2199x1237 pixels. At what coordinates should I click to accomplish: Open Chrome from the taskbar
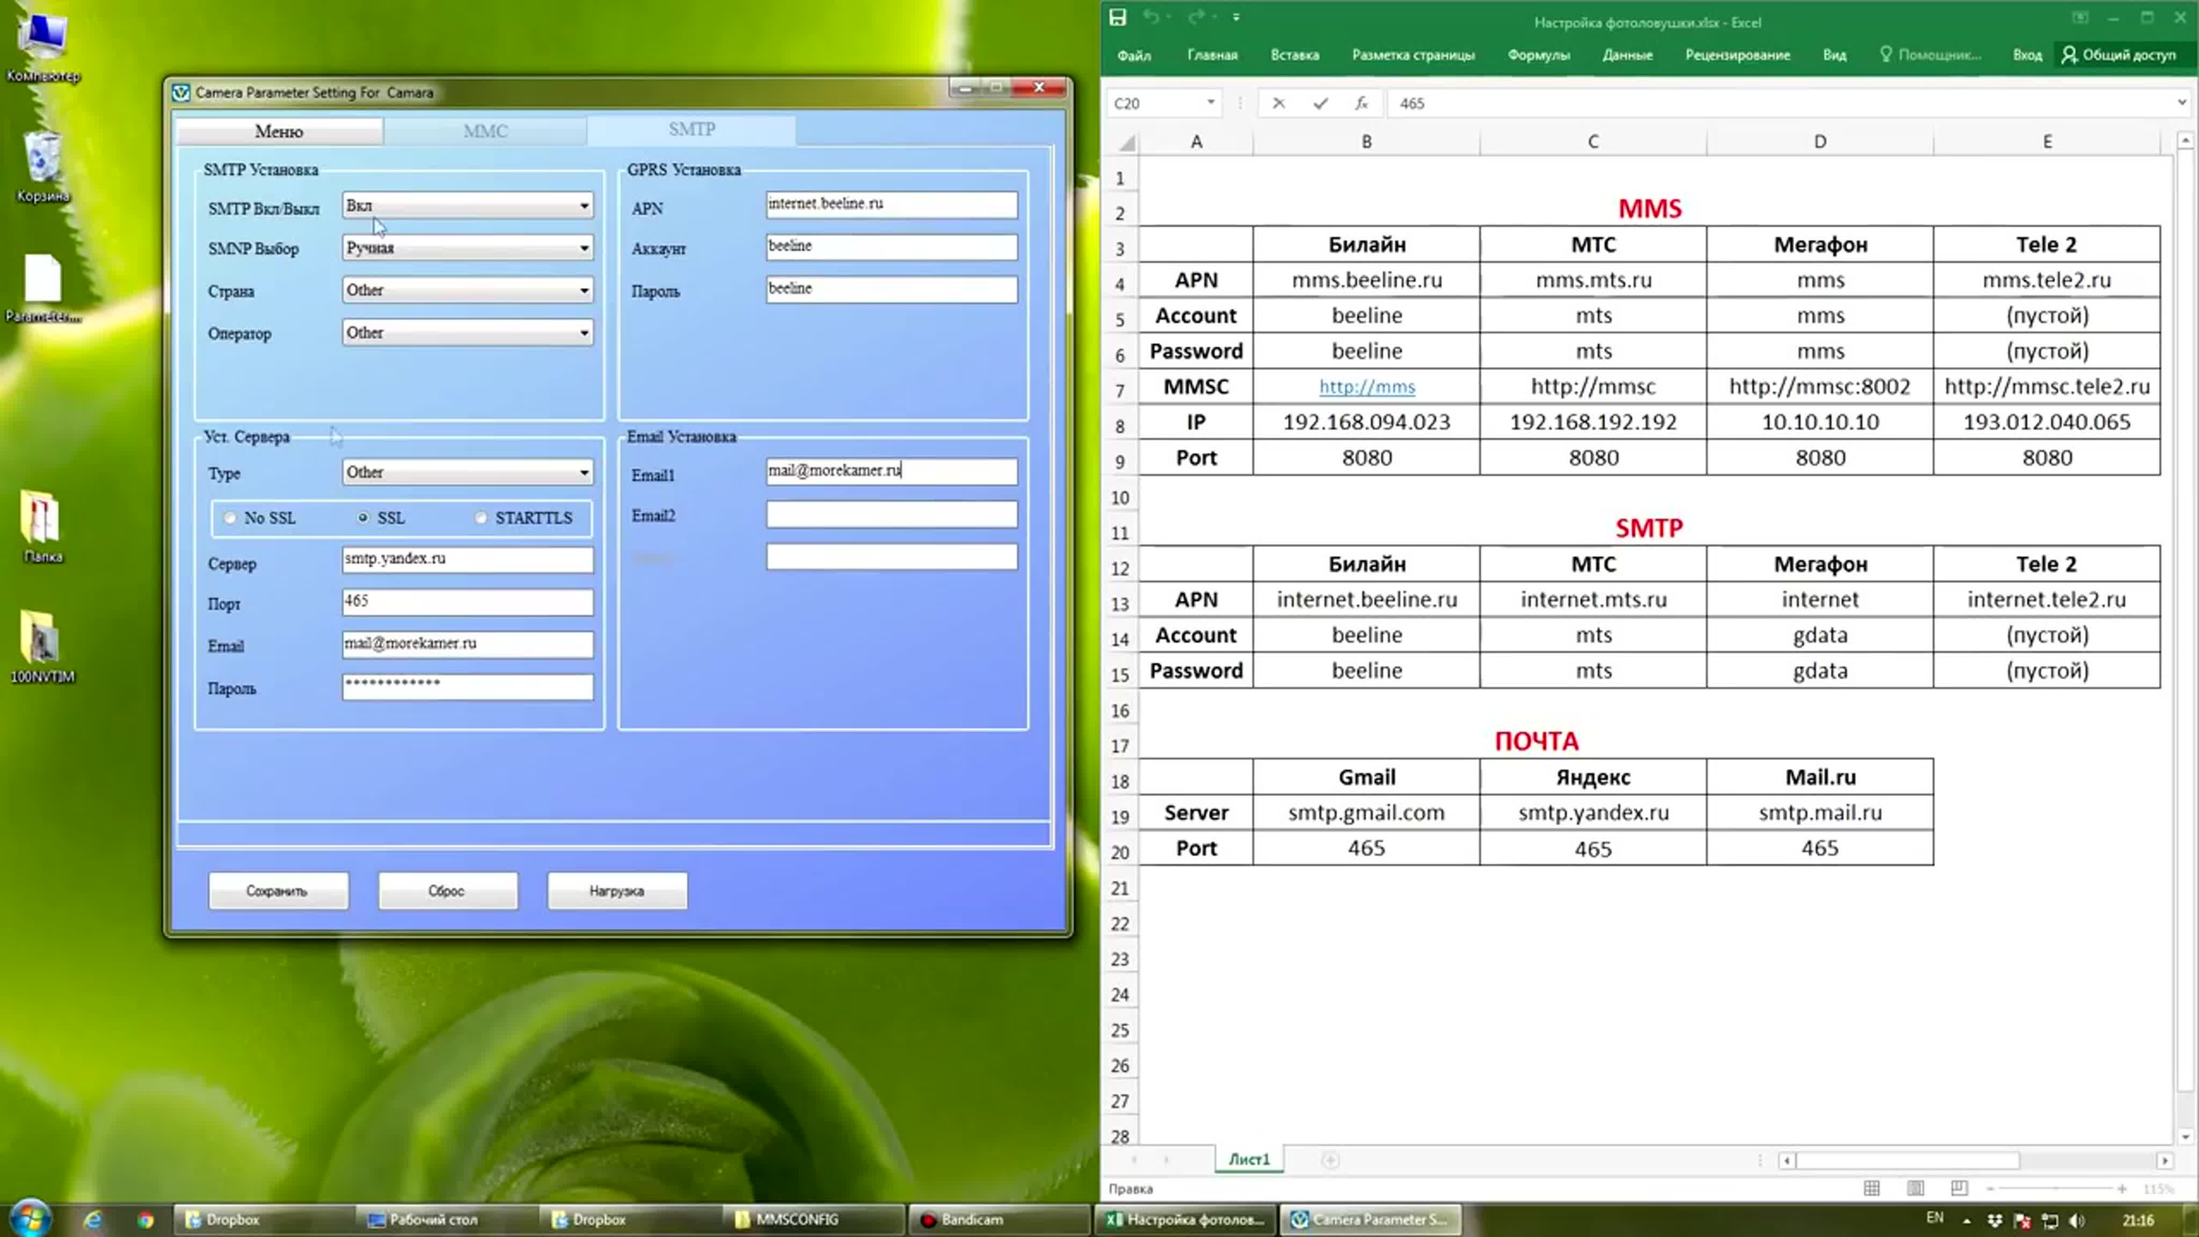(146, 1220)
